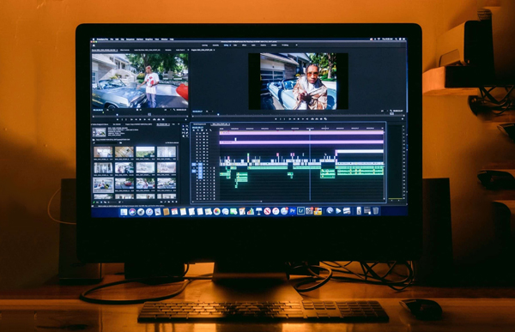Toggle the highlighted source patch on the video track

[193, 164]
